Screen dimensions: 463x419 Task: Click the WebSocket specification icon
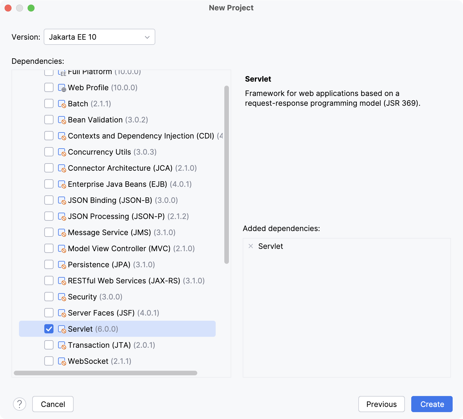pyautogui.click(x=62, y=361)
